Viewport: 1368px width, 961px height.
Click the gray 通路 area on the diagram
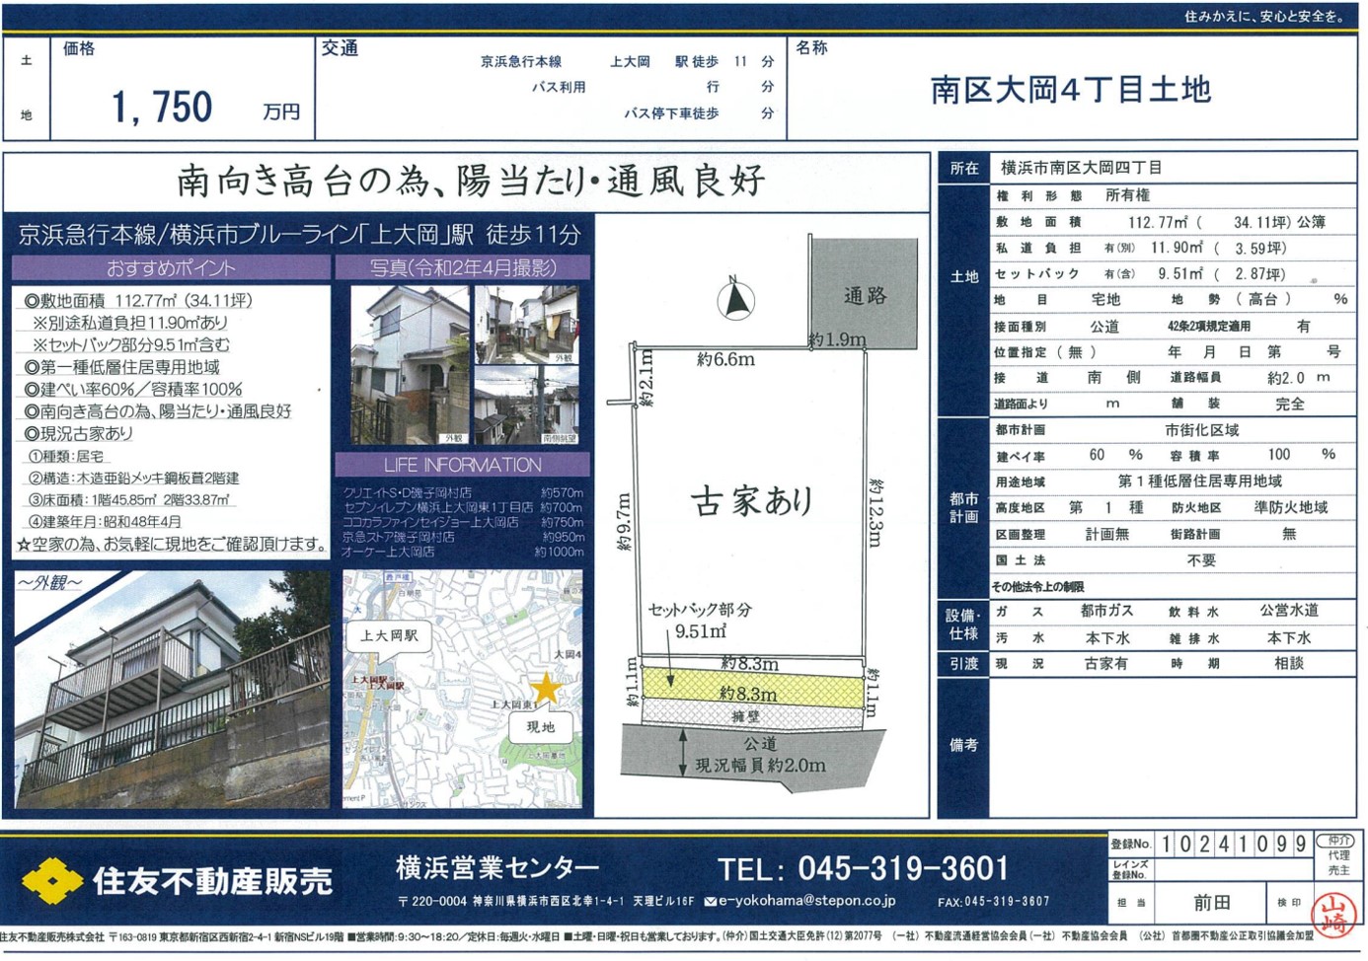(865, 295)
